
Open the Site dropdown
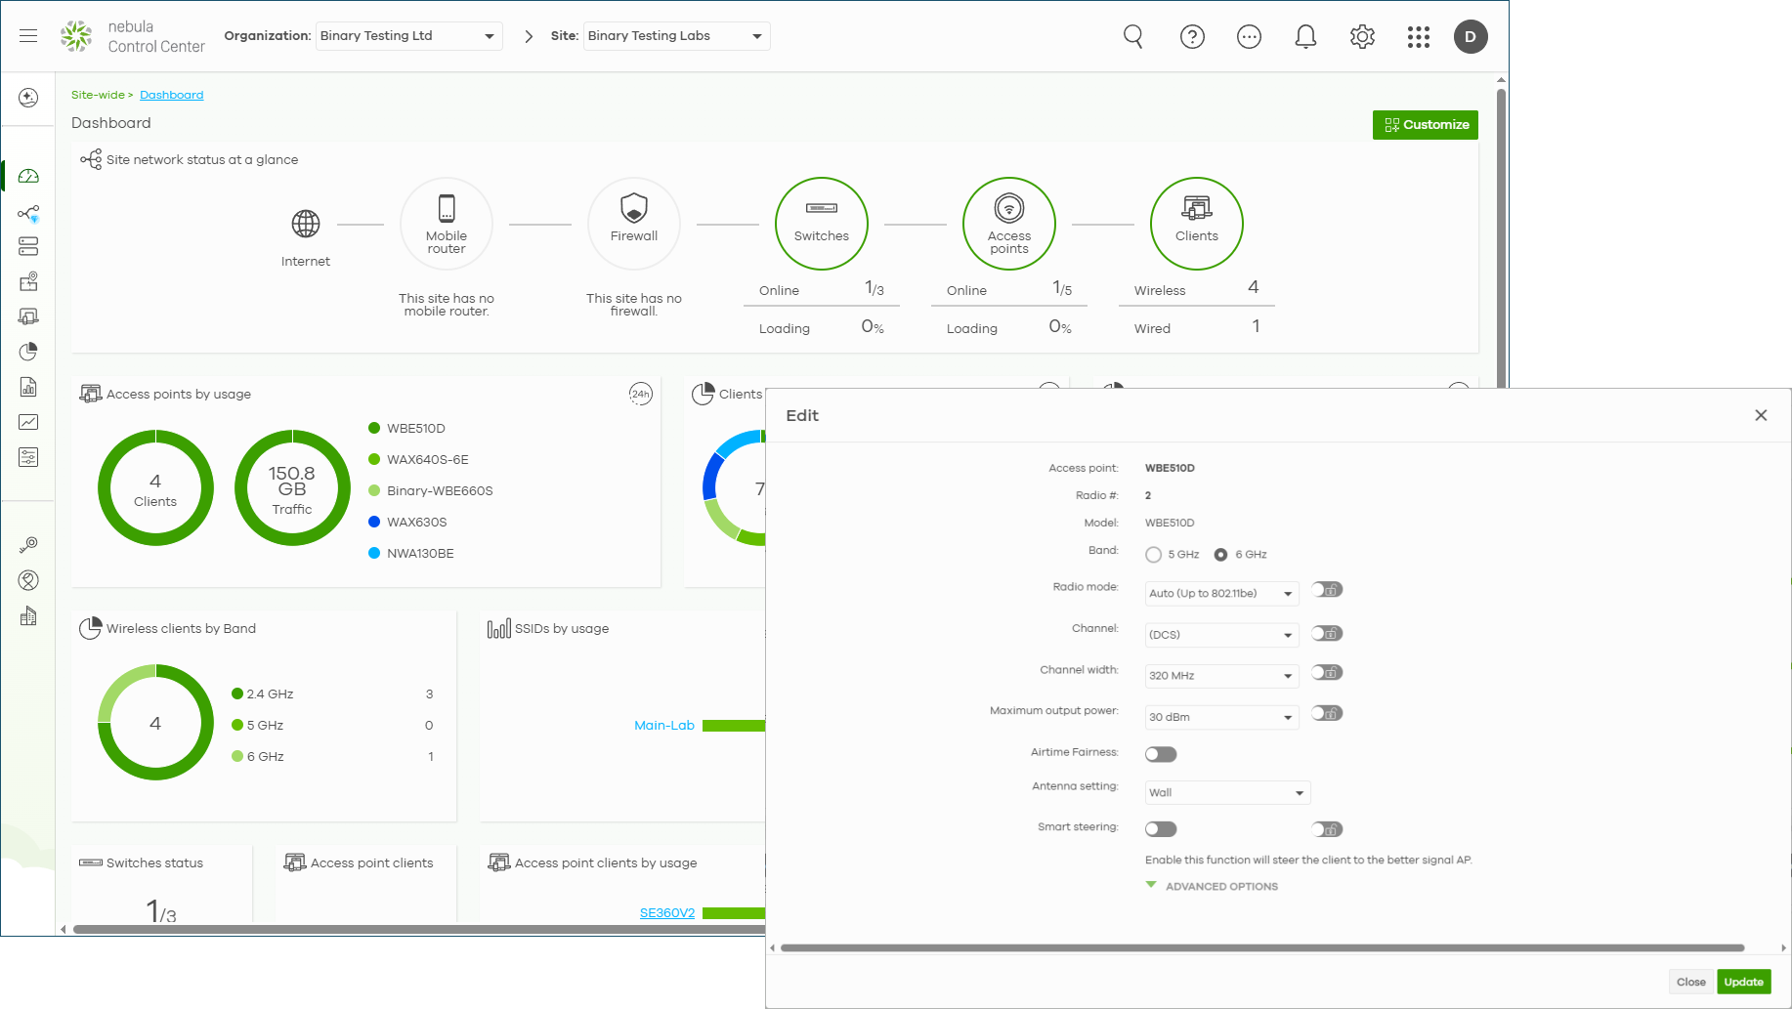[x=676, y=36]
